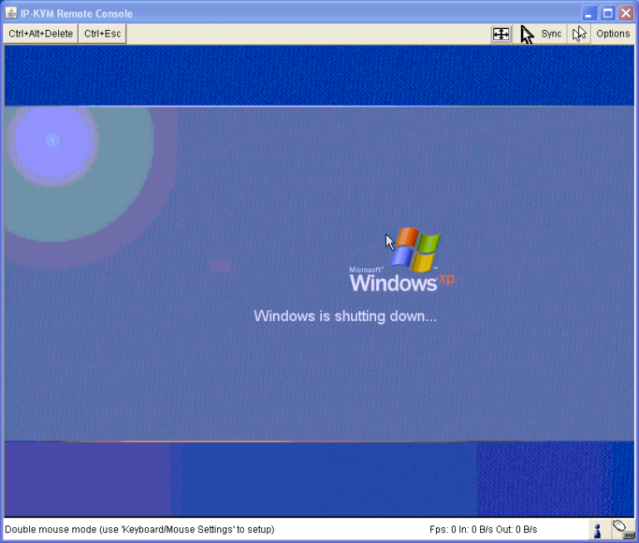Click the 'Windows is shutting down...' text
This screenshot has height=543, width=639.
[345, 316]
